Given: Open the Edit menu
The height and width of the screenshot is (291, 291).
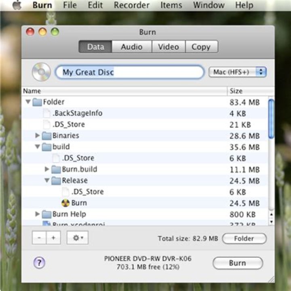Looking at the screenshot, I should coord(95,5).
